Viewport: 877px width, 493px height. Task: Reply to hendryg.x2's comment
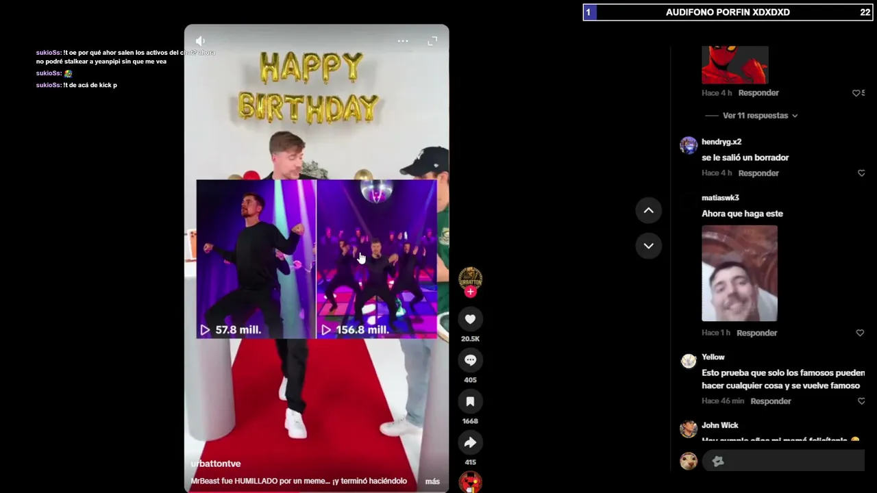[x=758, y=173]
